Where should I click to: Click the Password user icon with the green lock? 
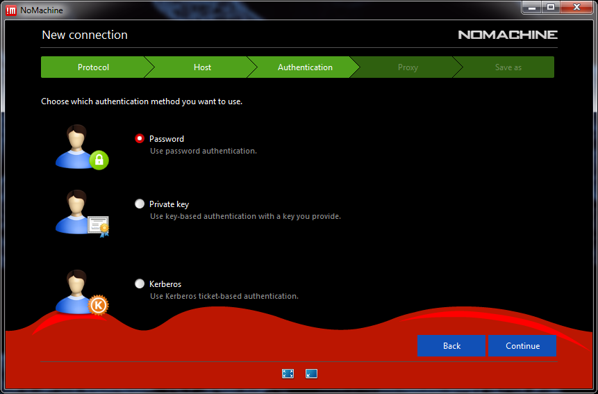[82, 147]
